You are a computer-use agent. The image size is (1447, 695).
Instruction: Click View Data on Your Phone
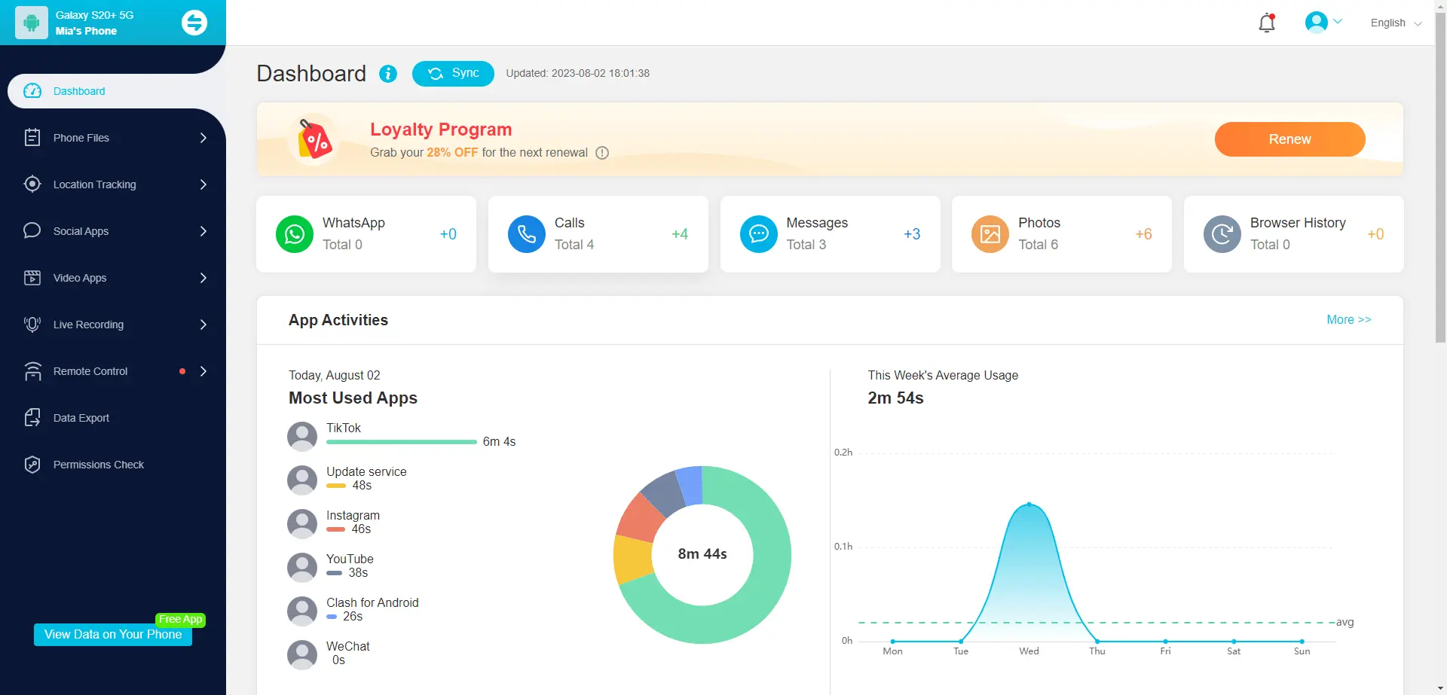point(113,635)
